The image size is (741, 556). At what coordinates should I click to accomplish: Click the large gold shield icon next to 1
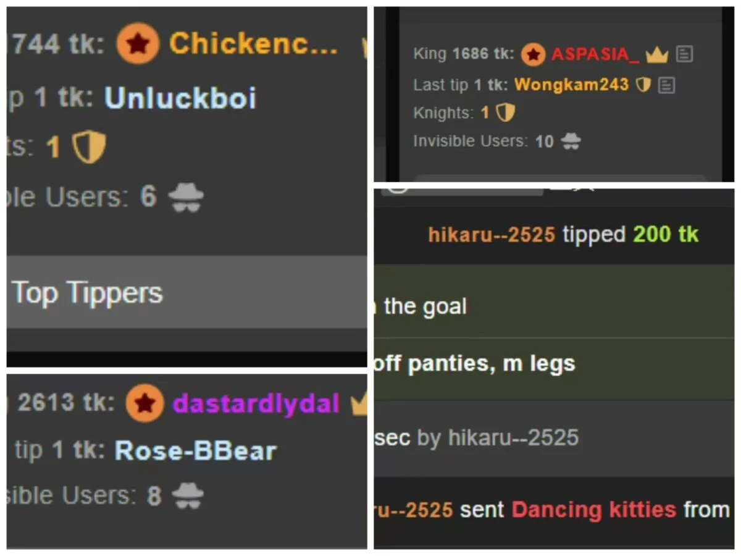coord(89,148)
